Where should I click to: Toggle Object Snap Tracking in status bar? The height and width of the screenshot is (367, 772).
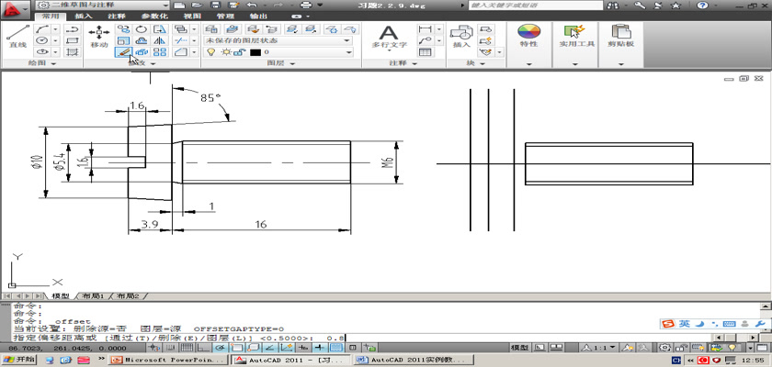tap(269, 348)
